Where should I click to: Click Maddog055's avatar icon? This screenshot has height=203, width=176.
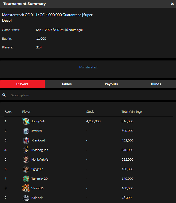pyautogui.click(x=26, y=150)
